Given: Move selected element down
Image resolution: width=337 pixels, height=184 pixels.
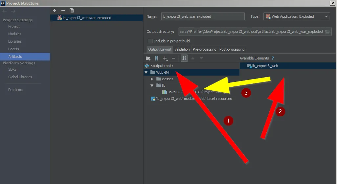Looking at the screenshot, I should point(201,58).
